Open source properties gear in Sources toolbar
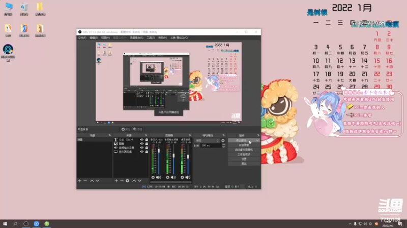 (x=128, y=181)
